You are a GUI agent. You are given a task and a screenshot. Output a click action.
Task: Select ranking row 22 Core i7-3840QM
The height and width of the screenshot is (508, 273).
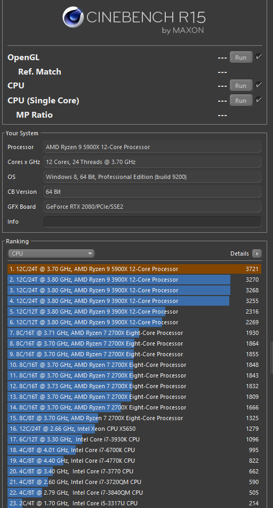[134, 493]
